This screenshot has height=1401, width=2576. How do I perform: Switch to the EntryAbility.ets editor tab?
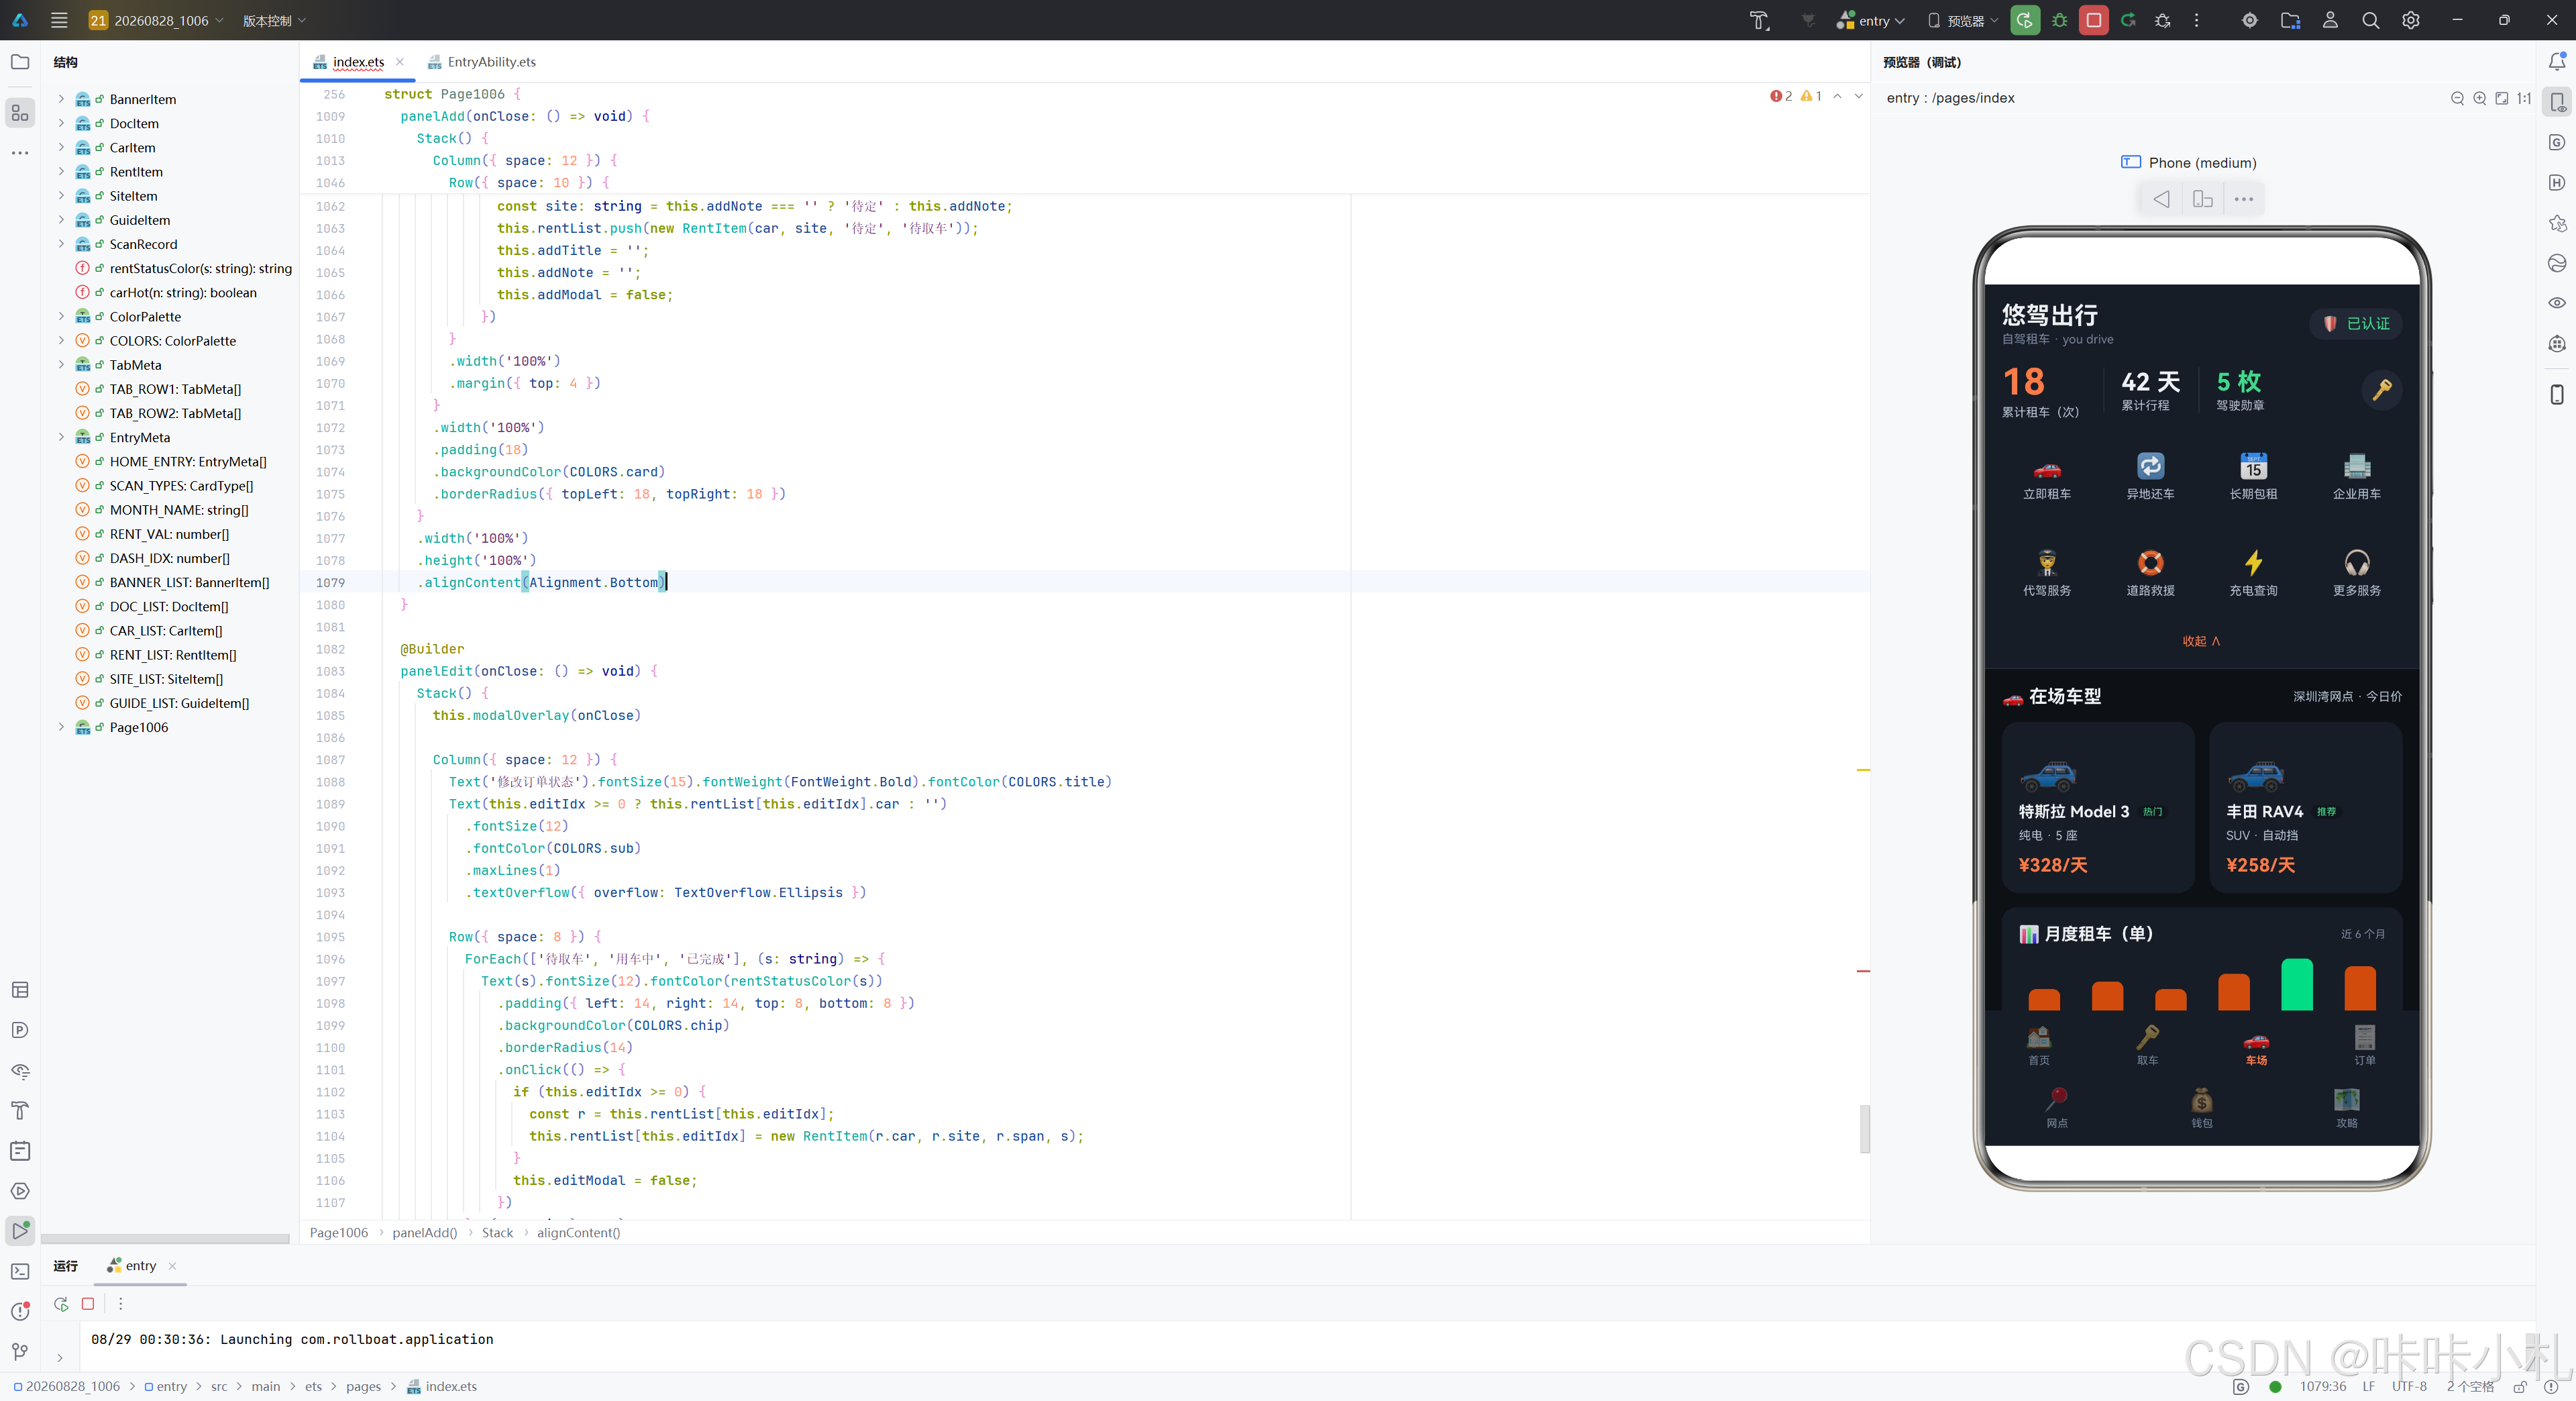[x=482, y=62]
